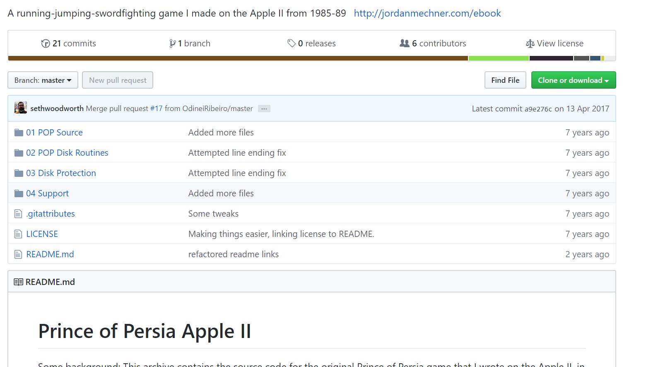Click the LICENSE file icon
This screenshot has width=651, height=367.
coord(18,234)
